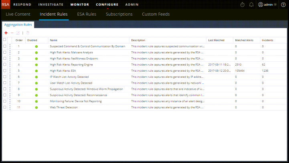This screenshot has height=163, width=289.
Task: Tick checkbox for High Risk Alerts: ESA
Action: [x=5, y=70]
